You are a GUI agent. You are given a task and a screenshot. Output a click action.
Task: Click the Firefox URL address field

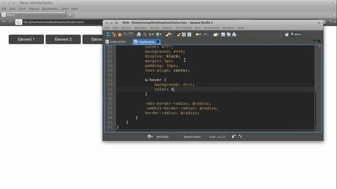(x=62, y=22)
